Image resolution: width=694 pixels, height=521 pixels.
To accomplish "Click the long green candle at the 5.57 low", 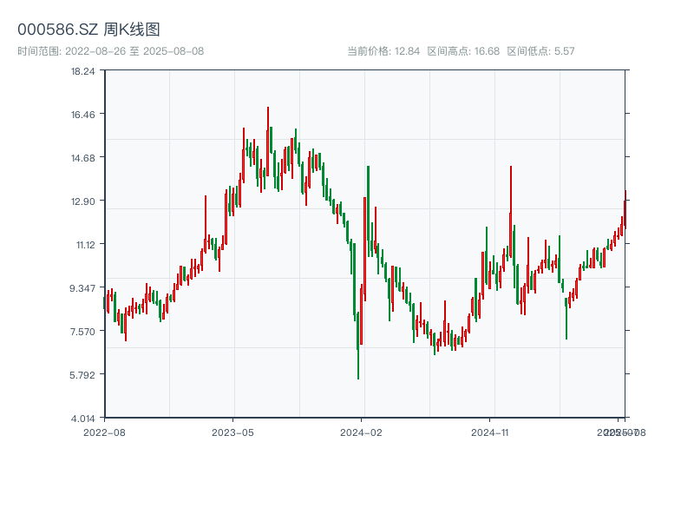I will pyautogui.click(x=358, y=346).
